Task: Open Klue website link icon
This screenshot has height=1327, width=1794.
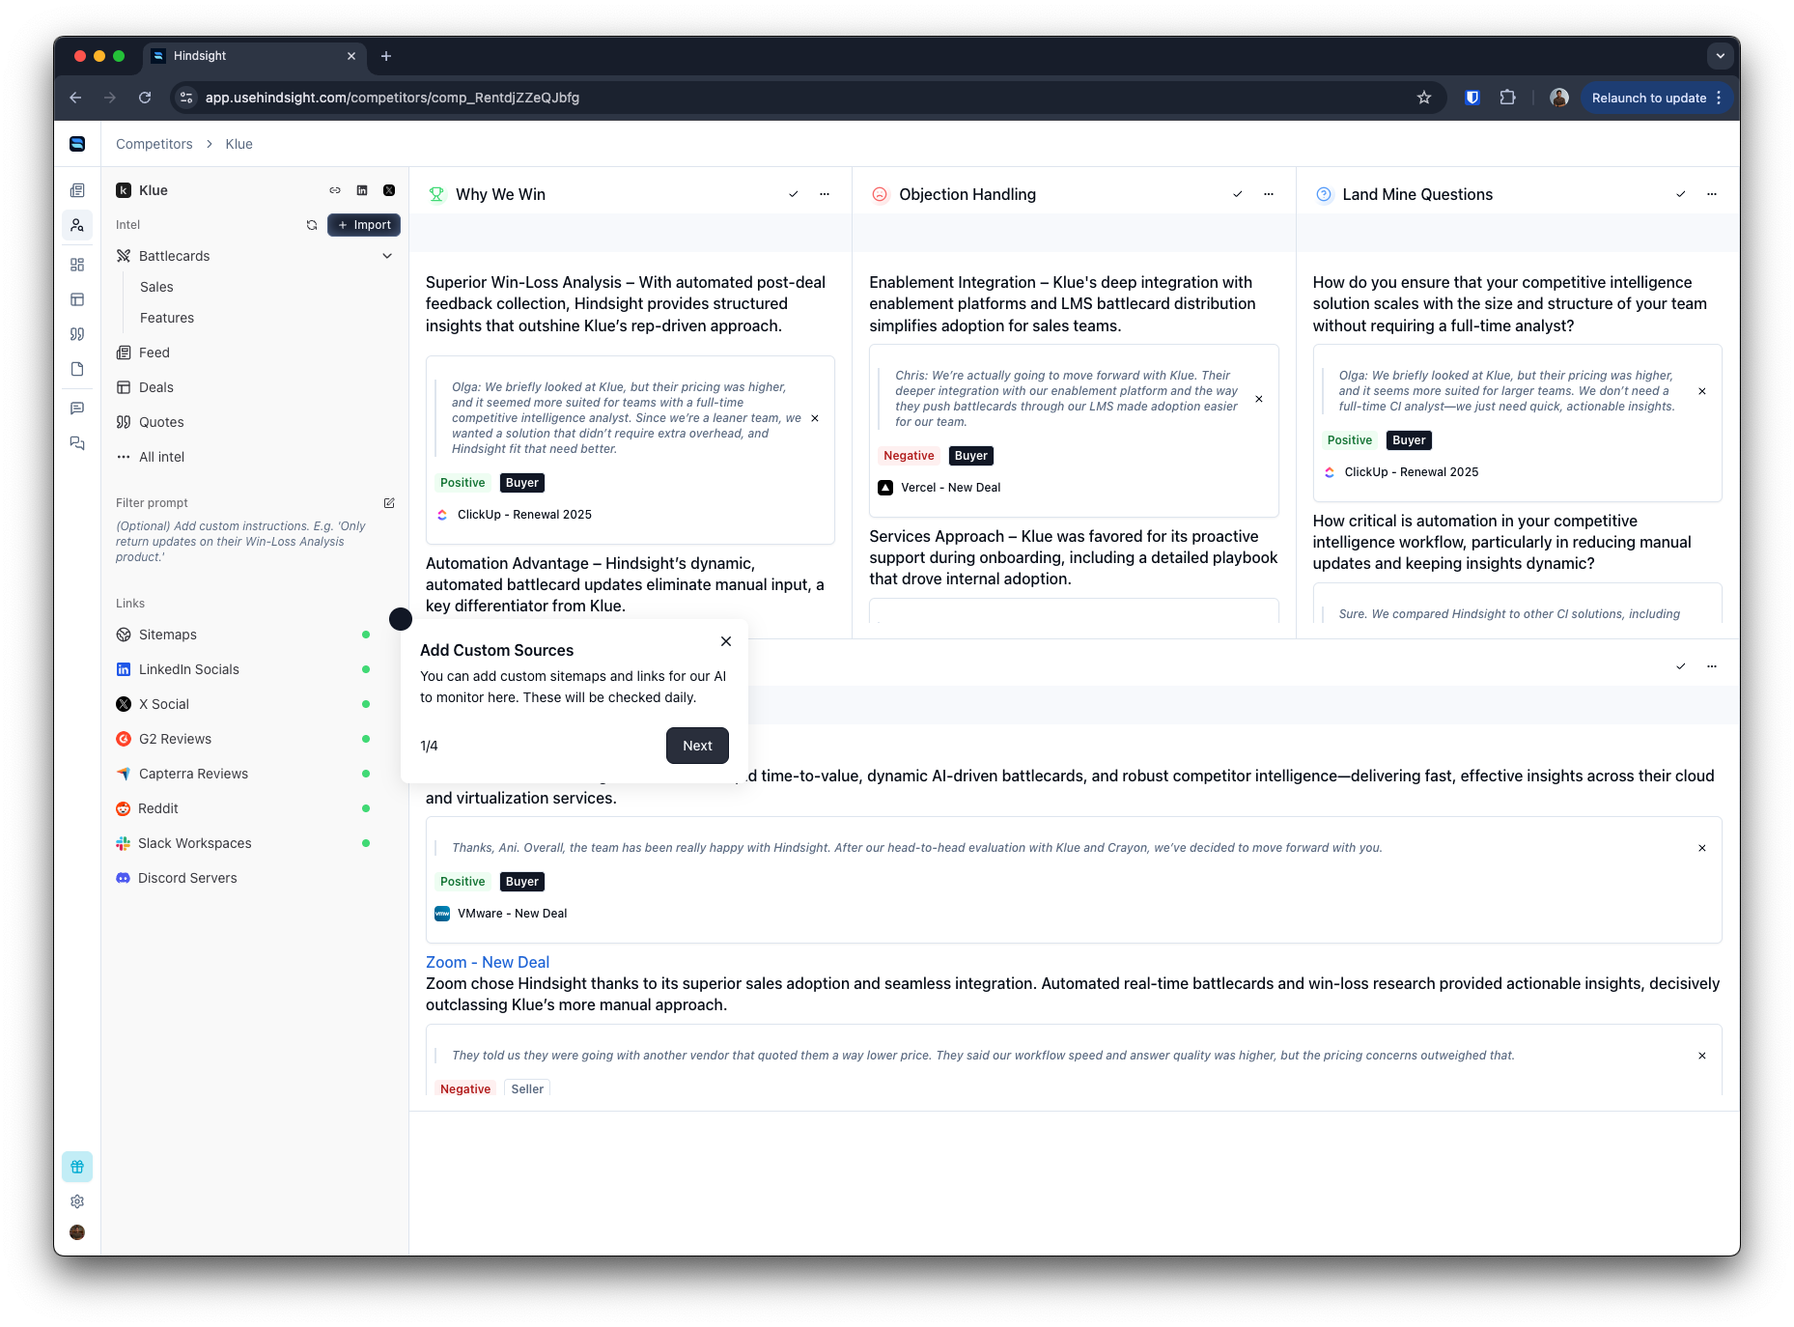Action: pos(335,190)
